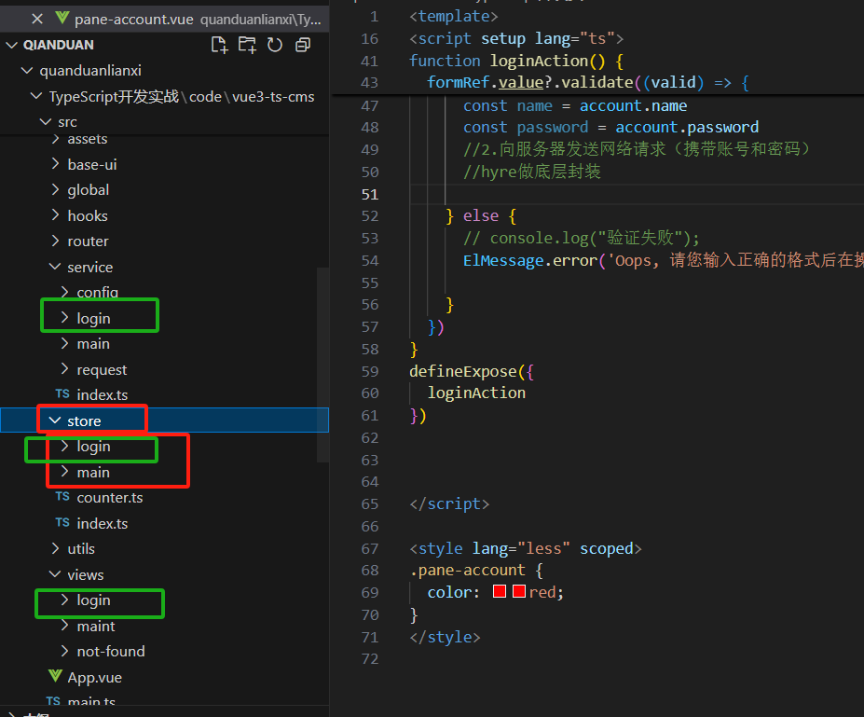Screen dimensions: 864x717
Task: Expand the hooks folder
Action: (55, 215)
